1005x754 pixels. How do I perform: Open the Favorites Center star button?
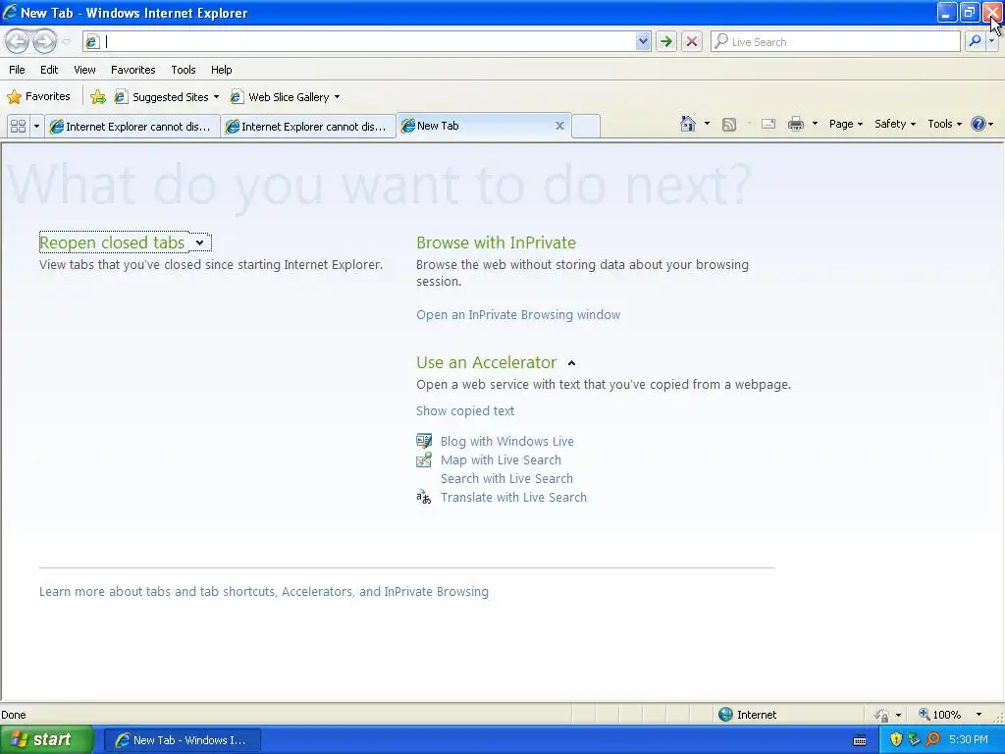[x=38, y=97]
